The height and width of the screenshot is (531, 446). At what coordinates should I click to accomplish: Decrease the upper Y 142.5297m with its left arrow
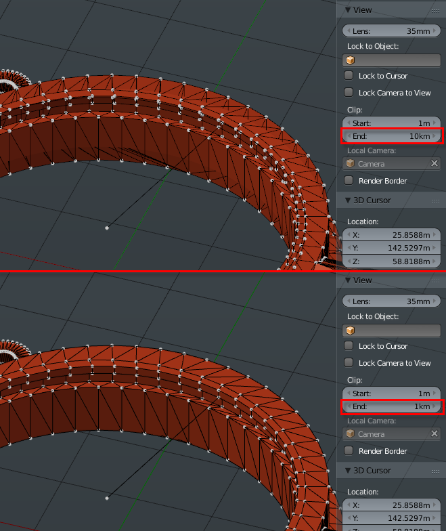(x=349, y=248)
